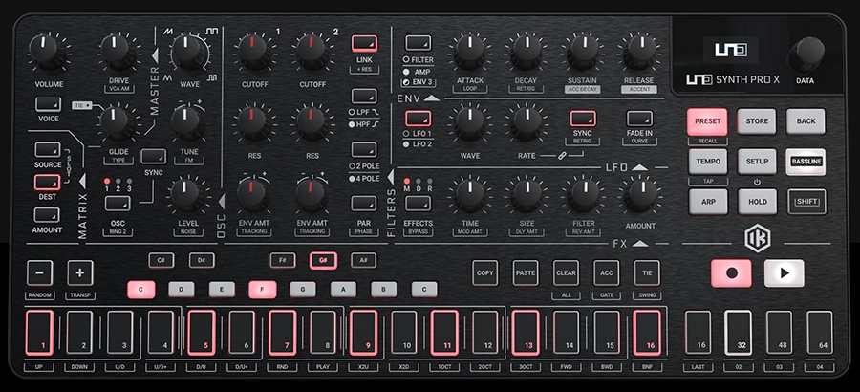Click the envelope ATTACK knob
Screen dimensions: 860x392
(x=470, y=53)
